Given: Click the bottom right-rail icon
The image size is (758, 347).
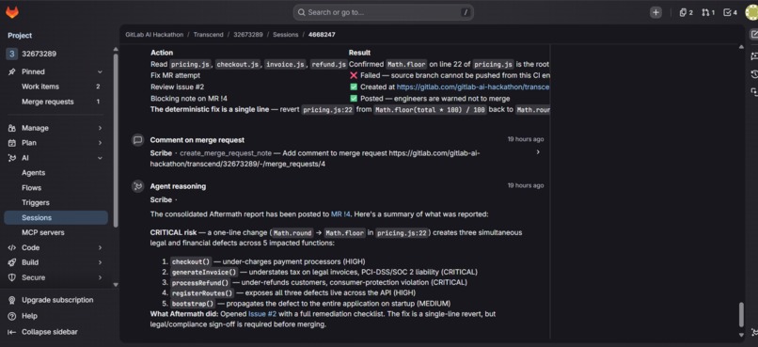Looking at the screenshot, I should [753, 332].
